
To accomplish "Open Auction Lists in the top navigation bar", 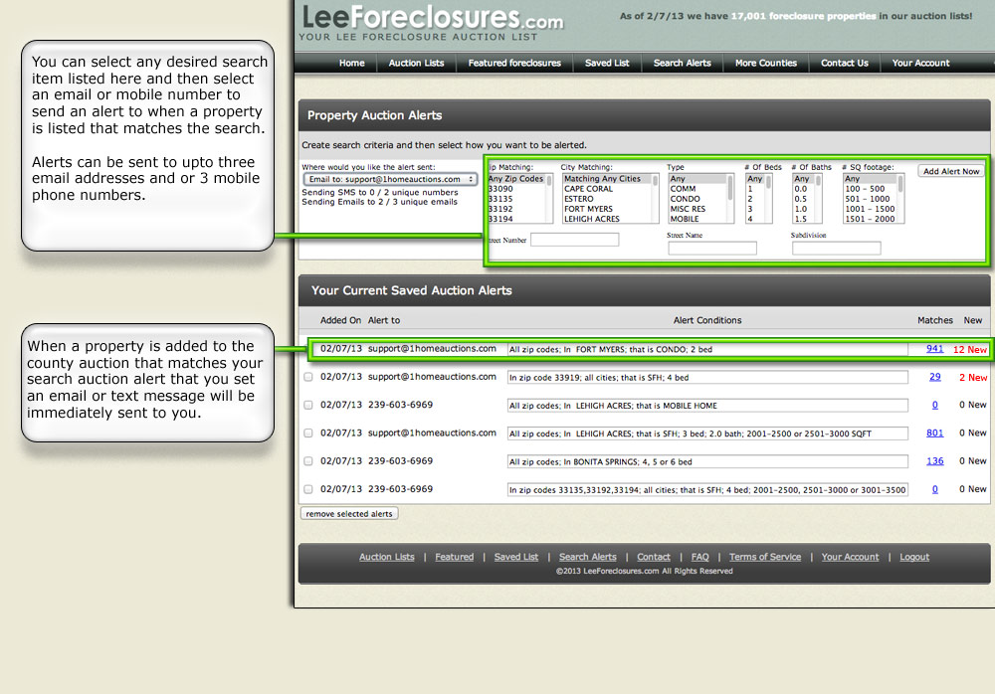I will 416,63.
